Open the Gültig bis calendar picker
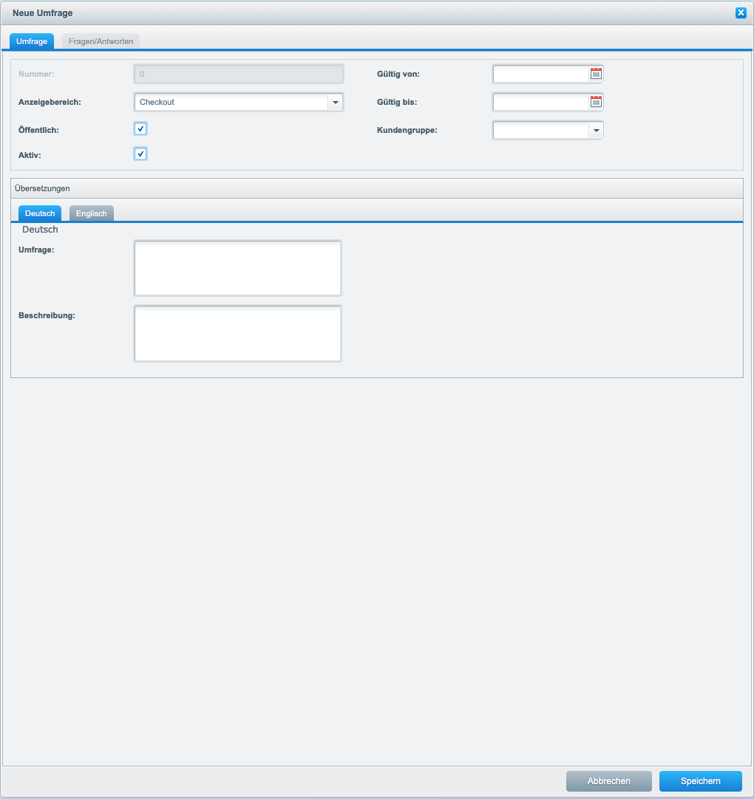This screenshot has height=799, width=754. [x=596, y=102]
